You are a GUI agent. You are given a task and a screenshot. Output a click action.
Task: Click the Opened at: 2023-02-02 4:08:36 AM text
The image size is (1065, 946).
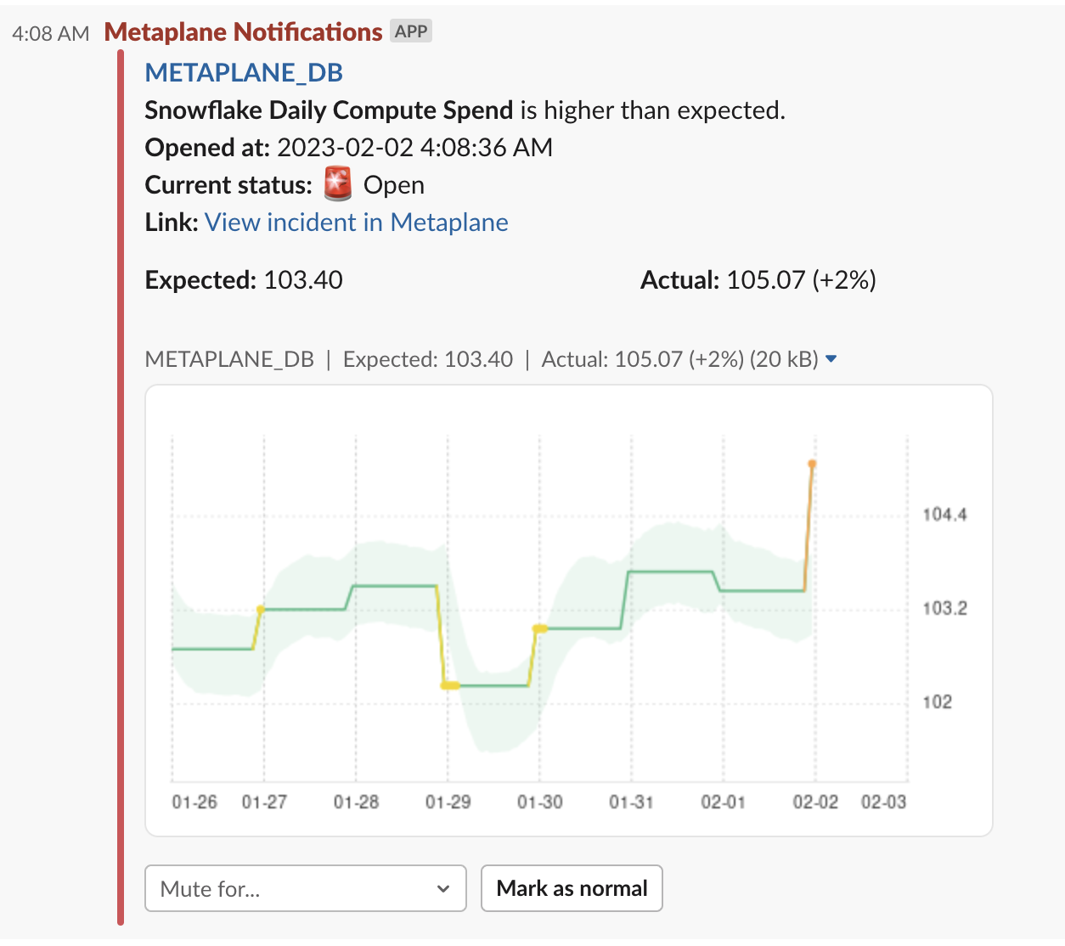pyautogui.click(x=349, y=148)
